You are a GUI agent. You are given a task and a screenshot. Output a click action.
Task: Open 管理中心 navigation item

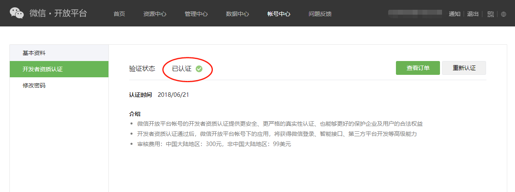point(196,14)
